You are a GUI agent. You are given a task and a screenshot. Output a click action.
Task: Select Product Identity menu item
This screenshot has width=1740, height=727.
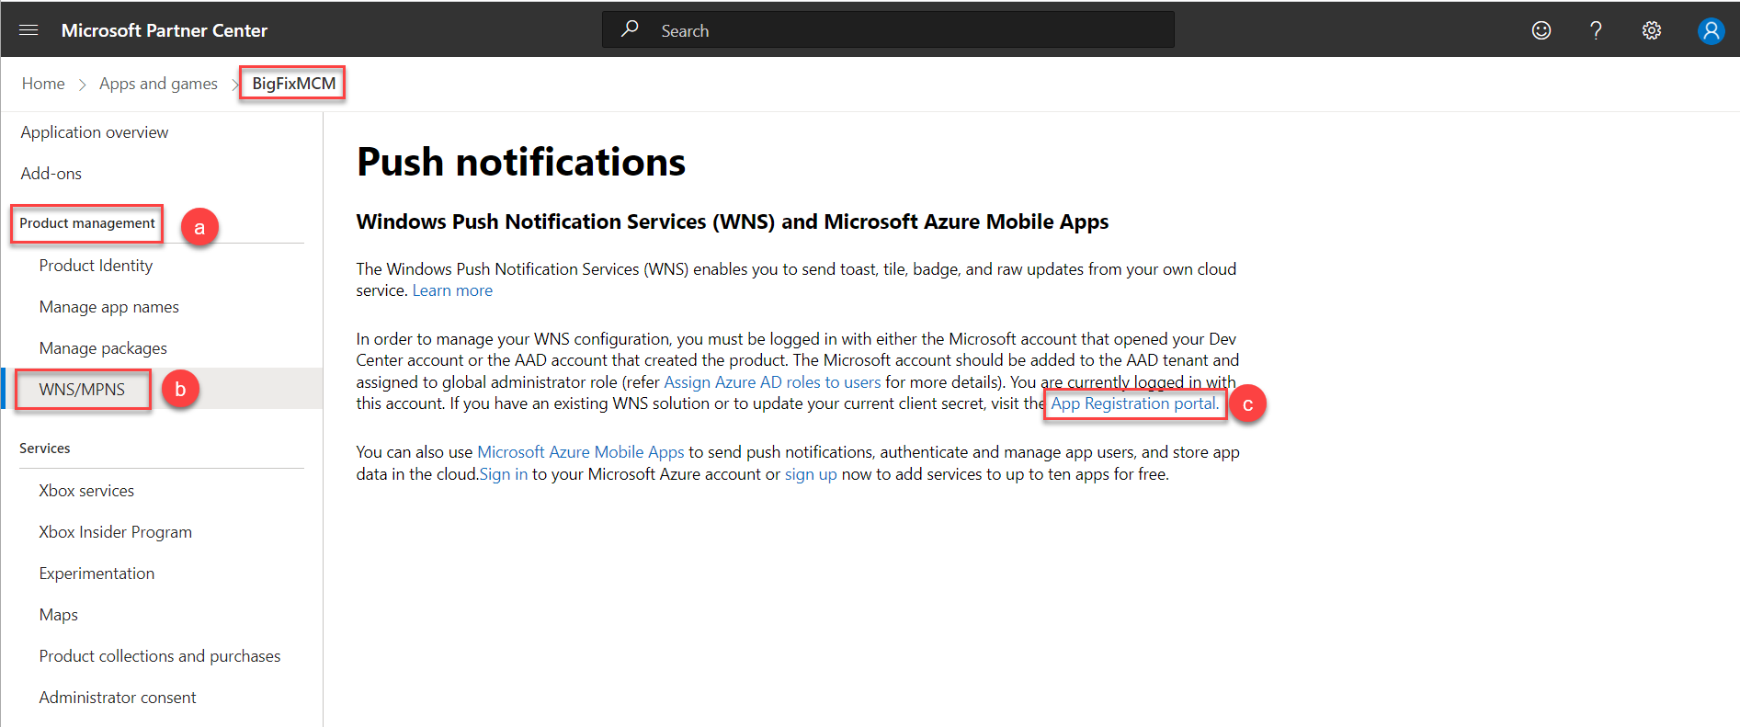[96, 266]
